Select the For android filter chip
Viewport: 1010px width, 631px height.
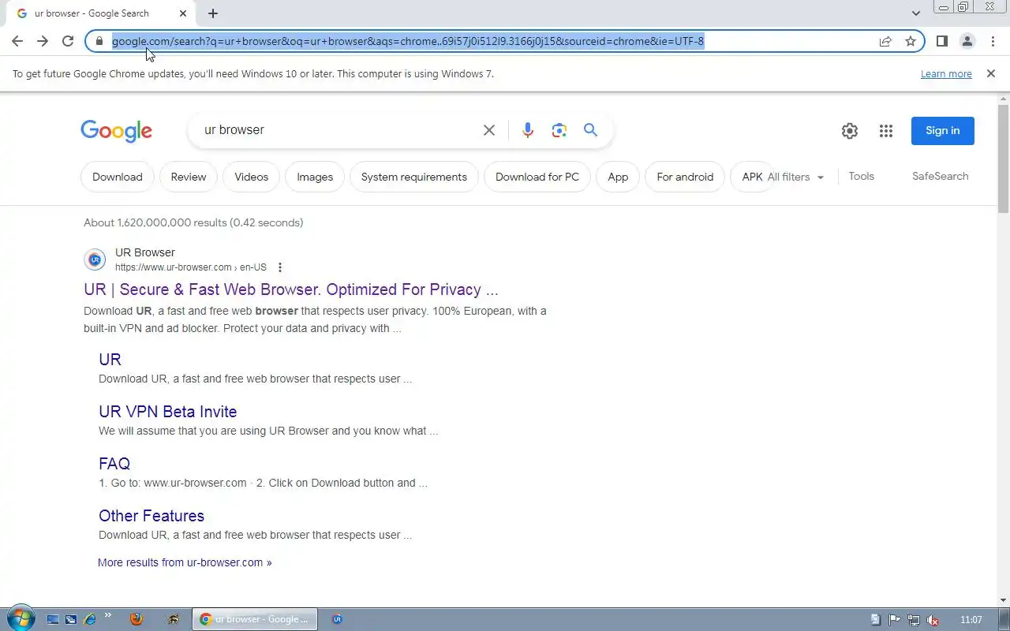pyautogui.click(x=685, y=177)
